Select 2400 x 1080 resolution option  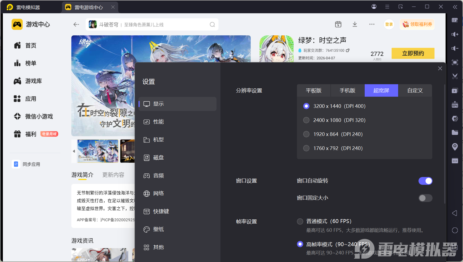306,120
